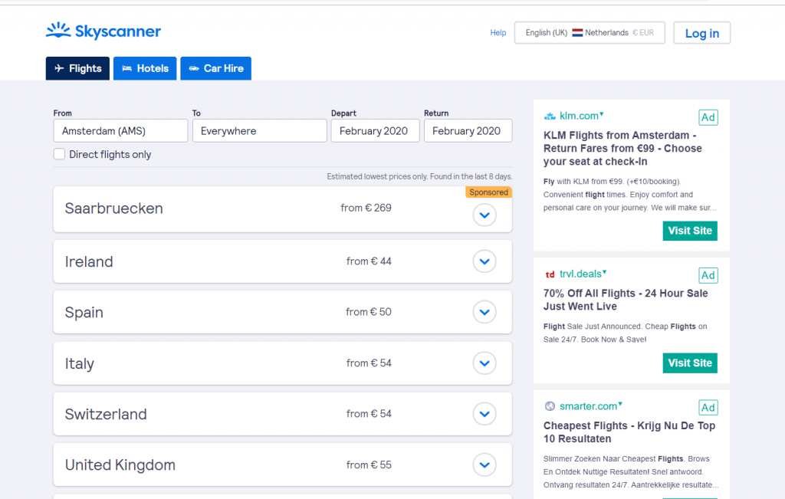Viewport: 785px width, 499px height.
Task: Open Cheapest Flights Krijg Nu headline
Action: tap(629, 432)
